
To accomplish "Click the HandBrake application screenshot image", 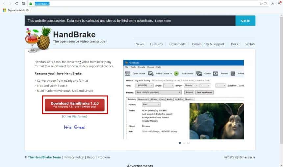I will pos(184,100).
